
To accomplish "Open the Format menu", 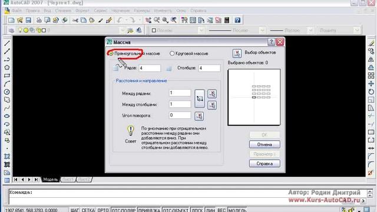I will [x=82, y=11].
